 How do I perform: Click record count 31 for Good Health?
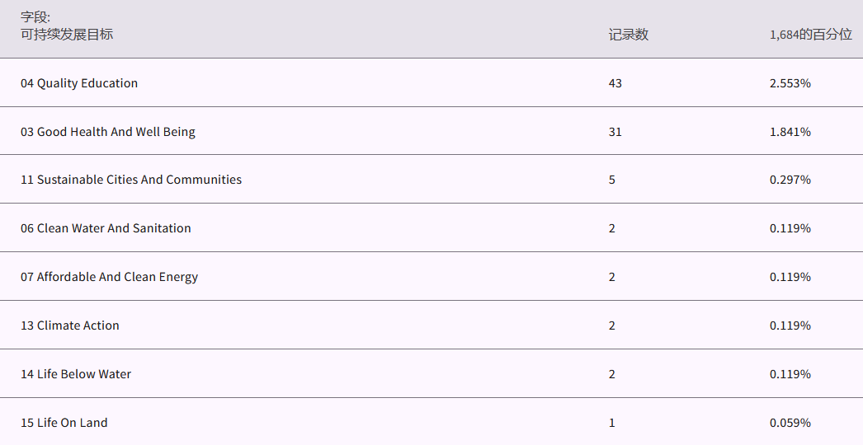click(x=615, y=132)
